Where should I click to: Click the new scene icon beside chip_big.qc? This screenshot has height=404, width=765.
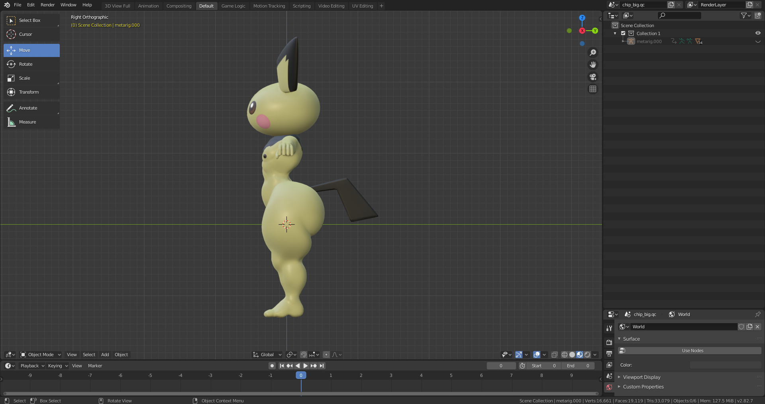pyautogui.click(x=671, y=5)
